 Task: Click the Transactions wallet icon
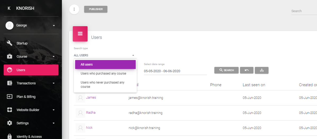(10, 83)
